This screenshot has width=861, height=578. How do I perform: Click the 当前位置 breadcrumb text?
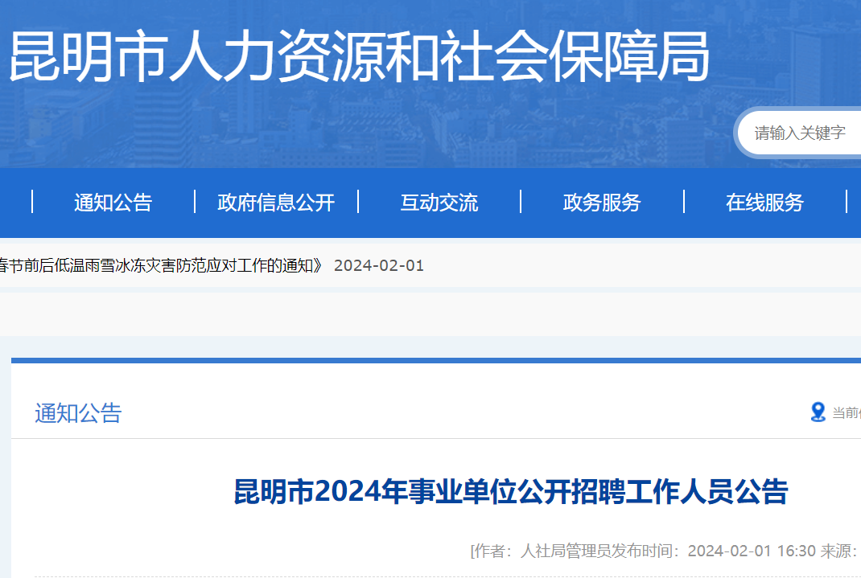point(846,413)
